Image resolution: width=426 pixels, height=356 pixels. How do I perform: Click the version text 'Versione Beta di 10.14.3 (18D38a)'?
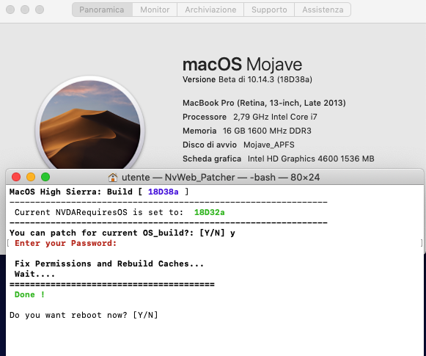click(x=247, y=79)
